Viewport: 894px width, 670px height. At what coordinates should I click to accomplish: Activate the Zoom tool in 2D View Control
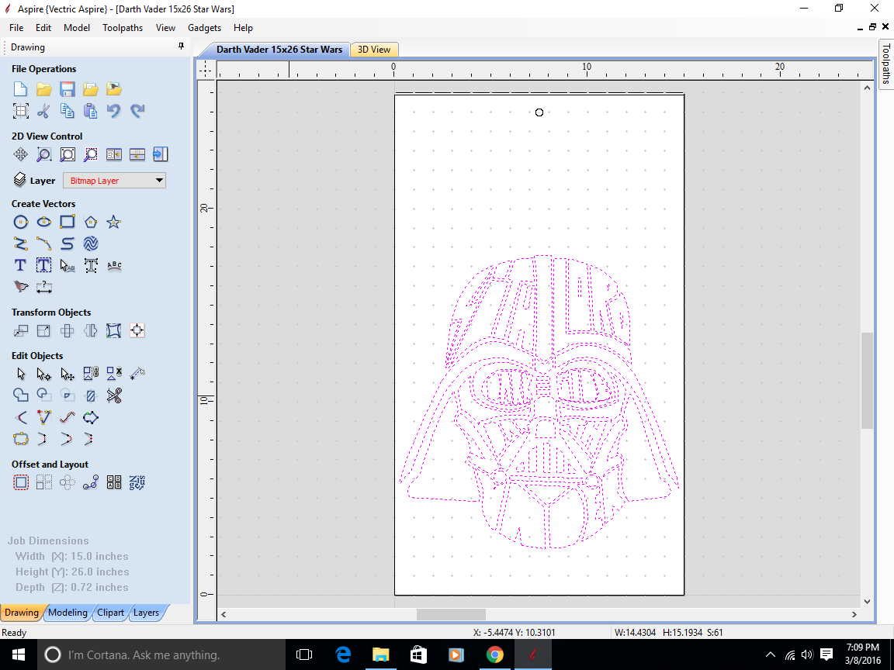click(44, 154)
